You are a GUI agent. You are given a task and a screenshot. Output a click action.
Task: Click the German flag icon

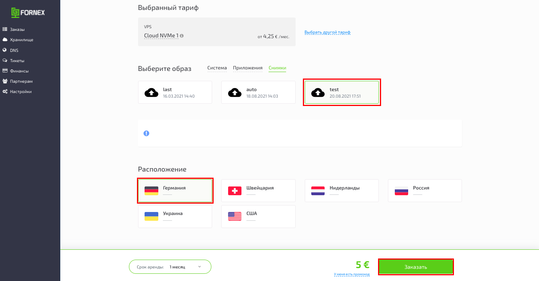(x=151, y=191)
